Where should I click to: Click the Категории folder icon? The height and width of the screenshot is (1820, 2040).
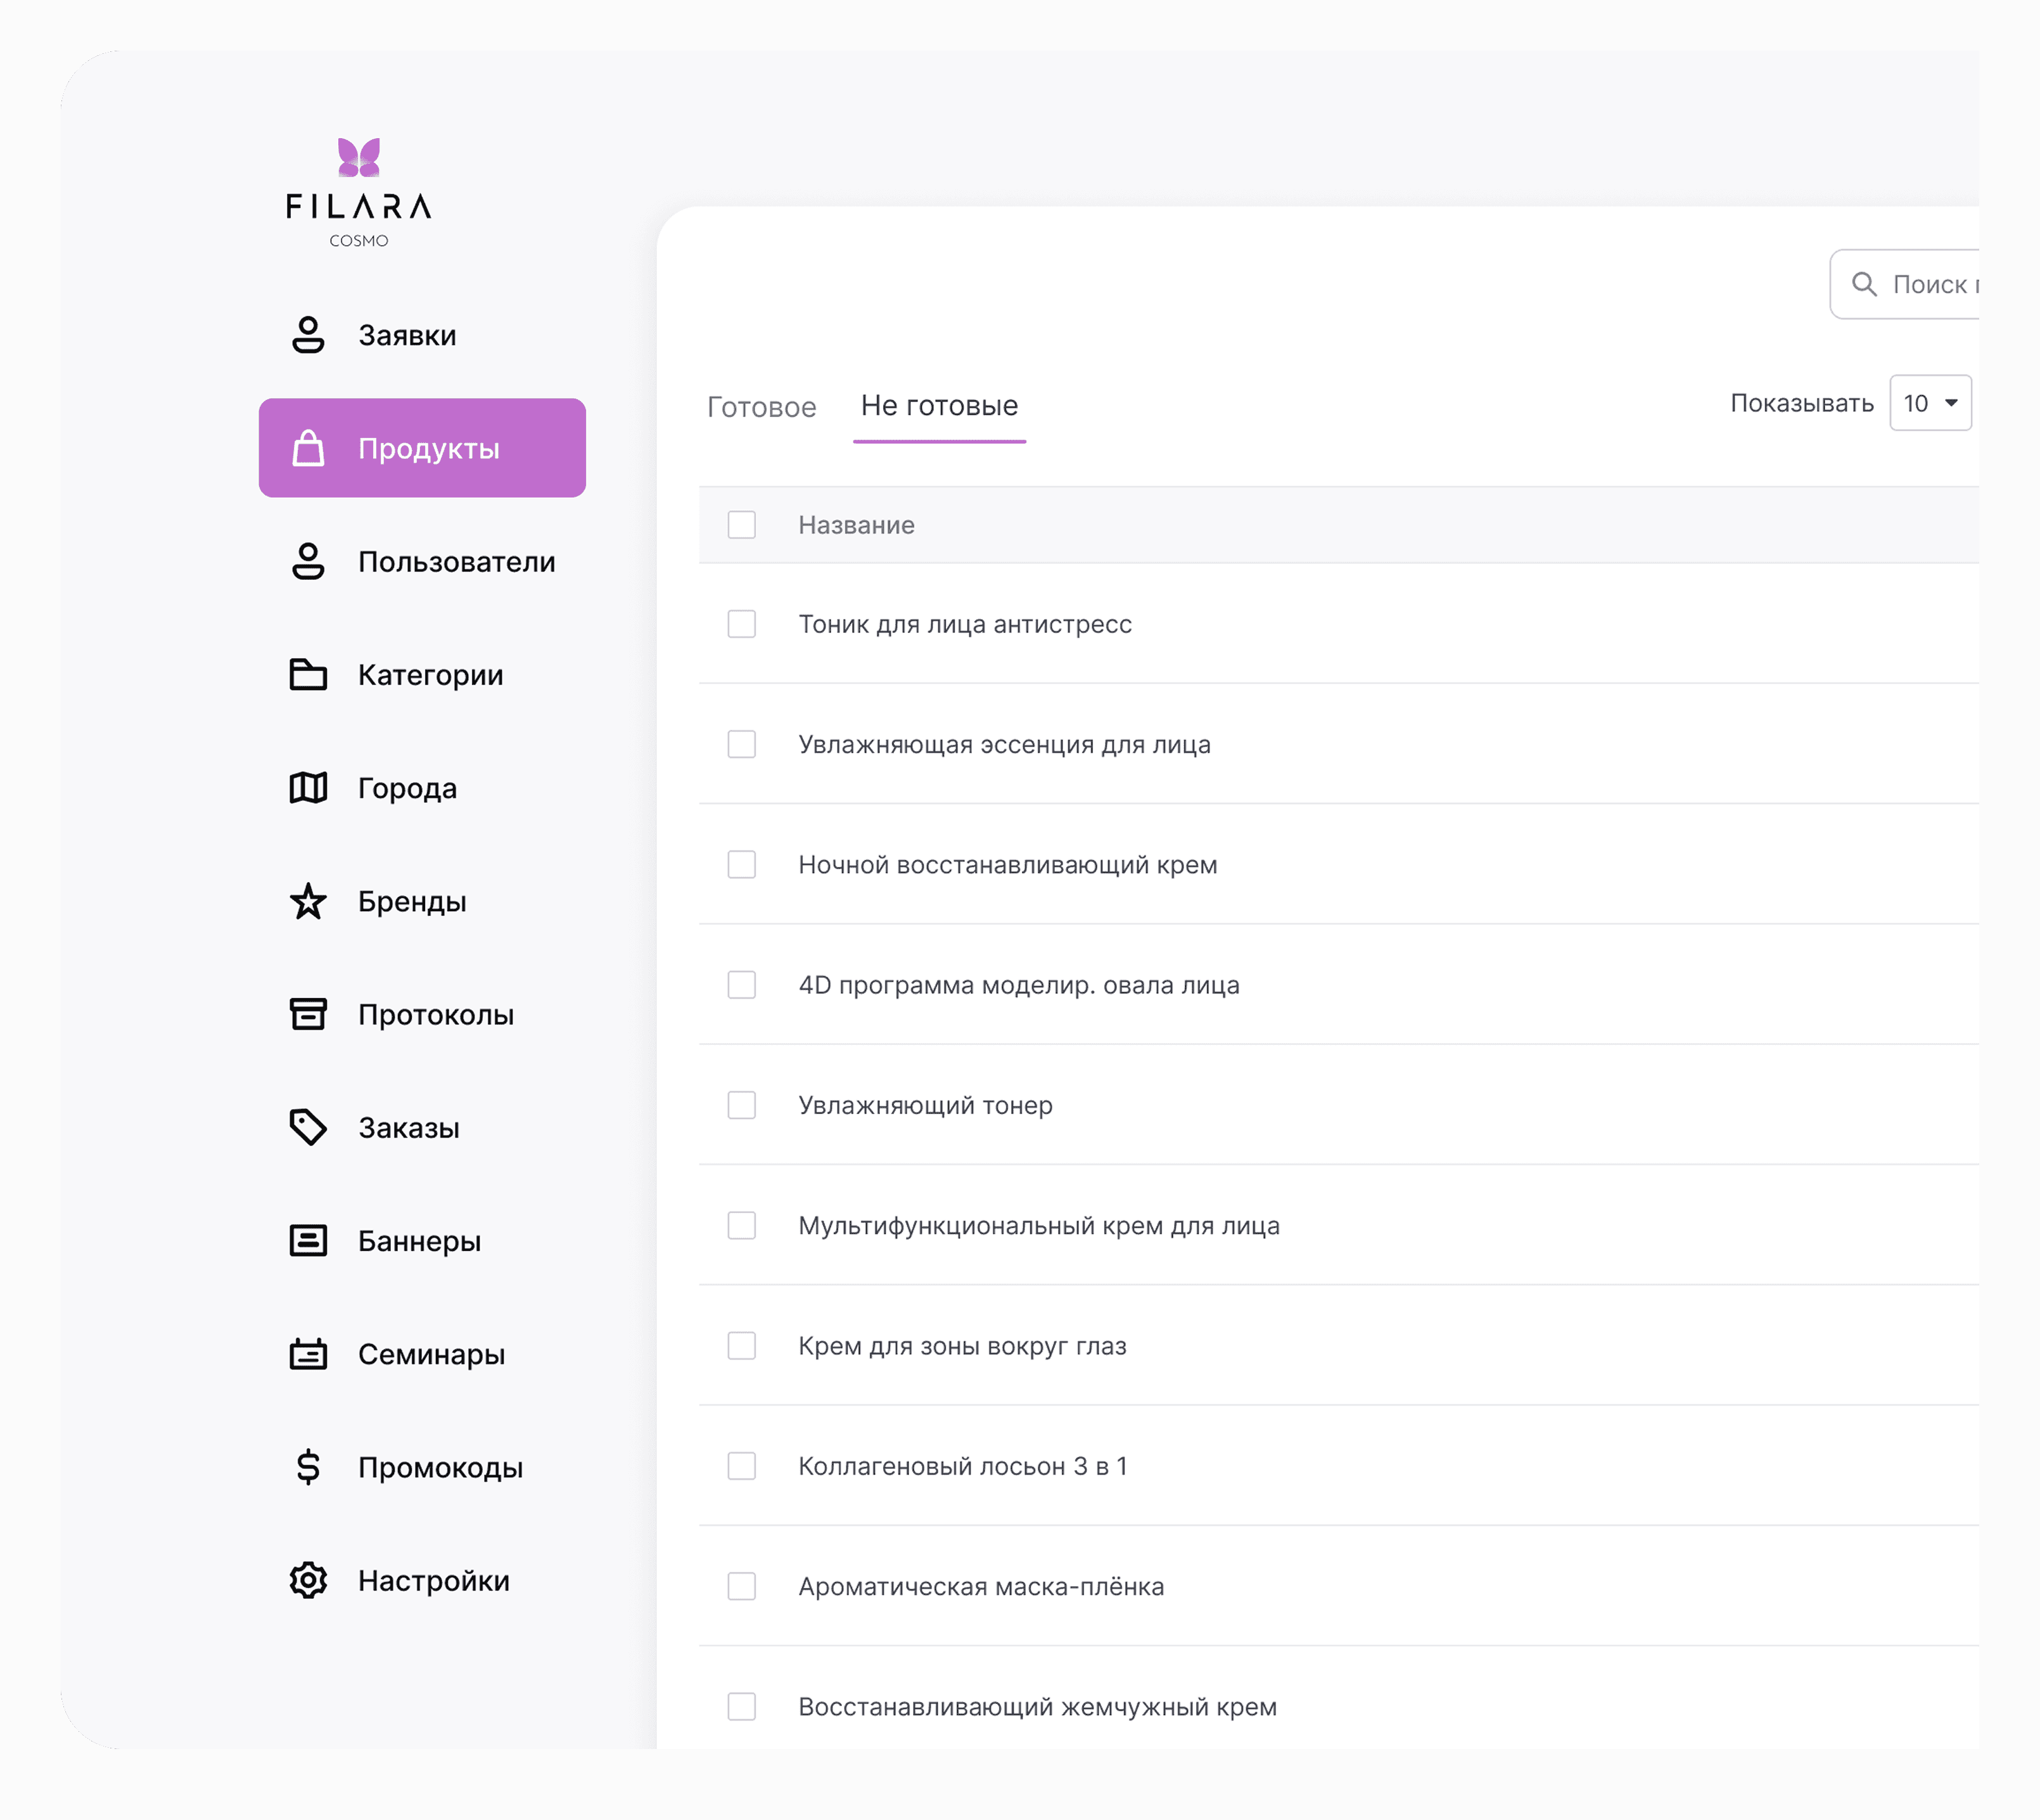308,675
